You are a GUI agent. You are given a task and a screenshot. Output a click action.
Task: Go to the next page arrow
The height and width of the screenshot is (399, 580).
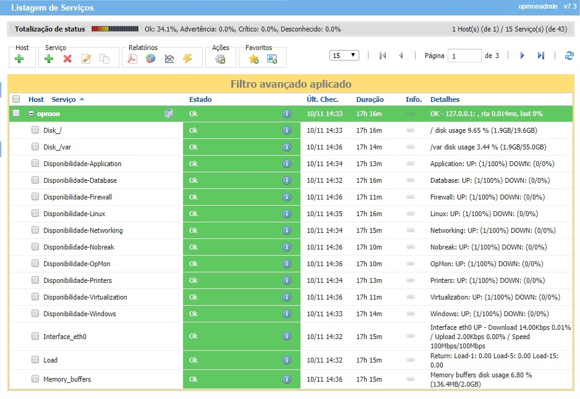[522, 56]
